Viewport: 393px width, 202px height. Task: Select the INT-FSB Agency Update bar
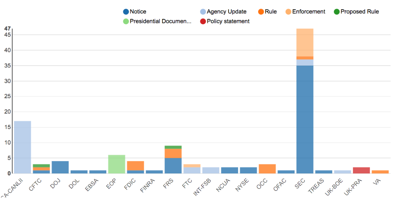tap(211, 170)
